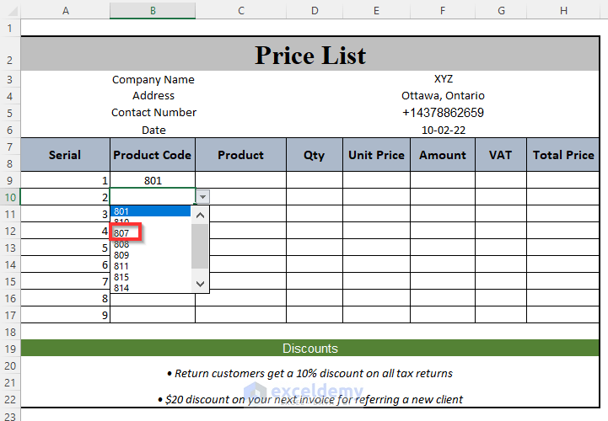Select the Ottawa, Ontario address cell

[x=443, y=96]
